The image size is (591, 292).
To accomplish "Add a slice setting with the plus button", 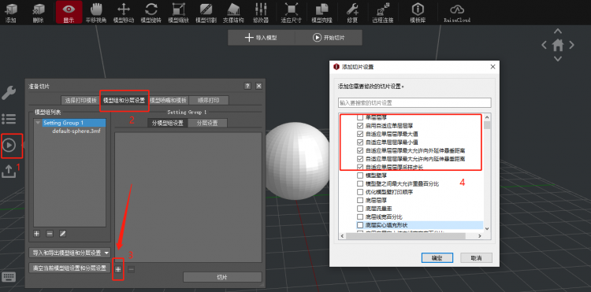I will click(x=118, y=269).
